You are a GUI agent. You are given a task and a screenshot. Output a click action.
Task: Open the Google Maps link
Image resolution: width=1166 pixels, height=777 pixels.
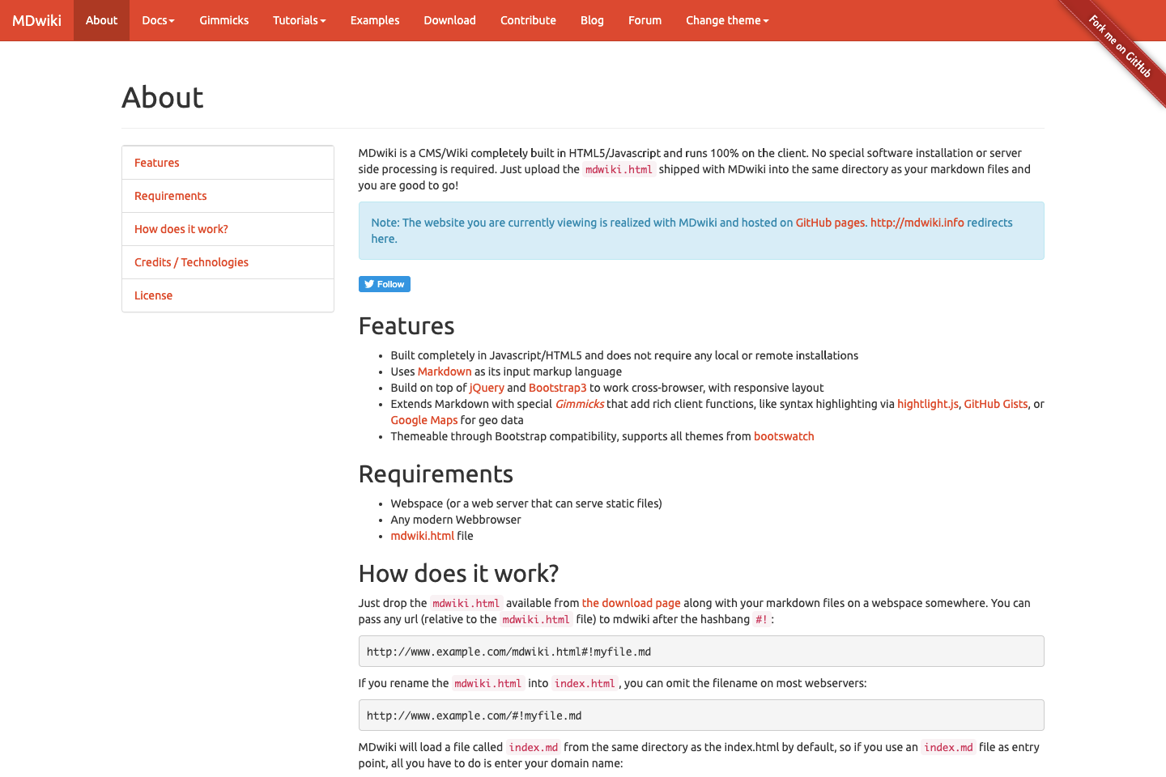(424, 420)
